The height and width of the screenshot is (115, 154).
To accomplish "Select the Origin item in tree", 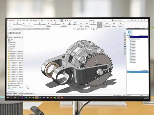I will point(11,50).
